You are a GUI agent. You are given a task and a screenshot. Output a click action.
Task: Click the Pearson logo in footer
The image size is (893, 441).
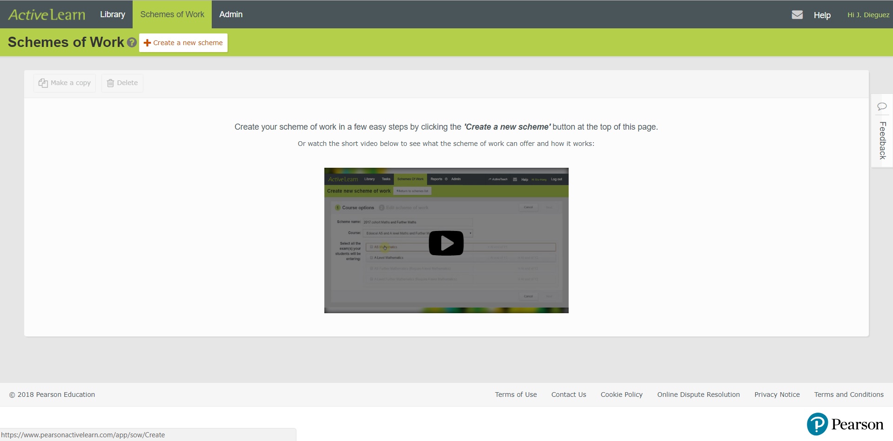coord(845,424)
